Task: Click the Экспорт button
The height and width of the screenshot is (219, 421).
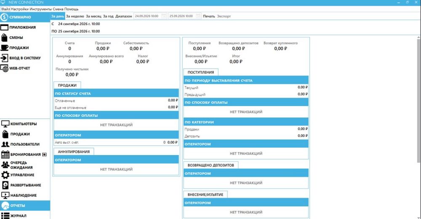Action: click(x=224, y=16)
